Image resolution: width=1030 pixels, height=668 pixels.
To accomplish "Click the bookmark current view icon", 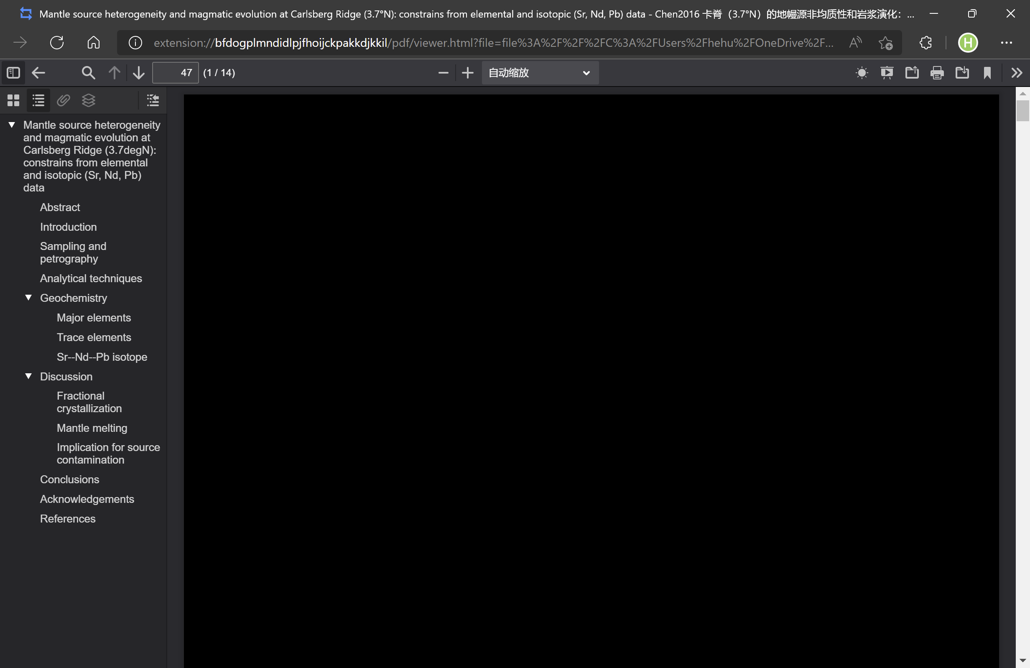I will (987, 73).
